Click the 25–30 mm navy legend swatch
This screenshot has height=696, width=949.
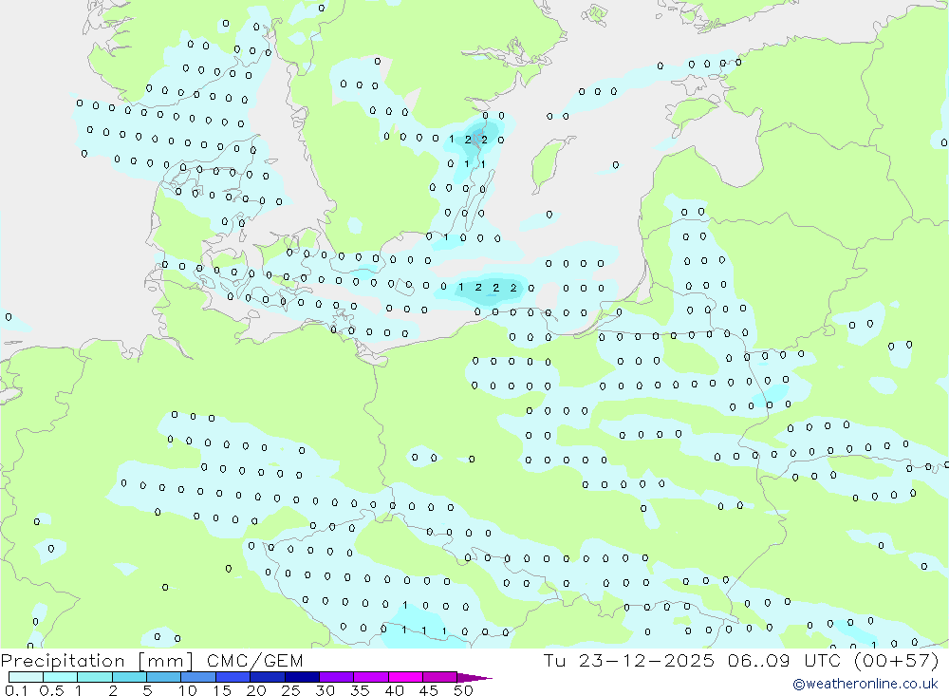(x=302, y=677)
